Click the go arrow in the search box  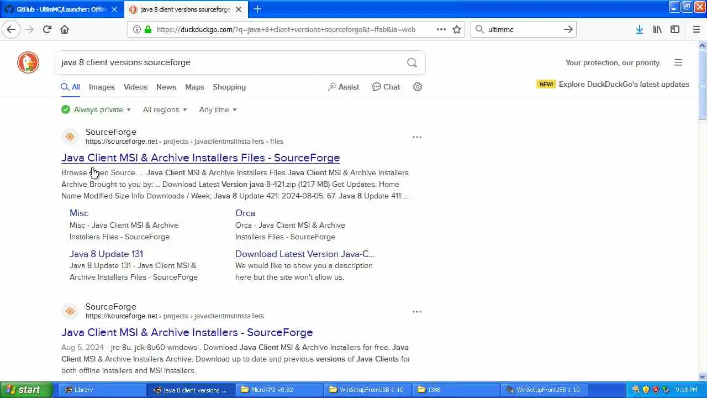coord(568,29)
